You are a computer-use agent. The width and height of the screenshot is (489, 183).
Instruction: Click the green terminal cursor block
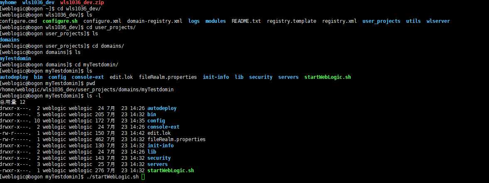coord(143,177)
